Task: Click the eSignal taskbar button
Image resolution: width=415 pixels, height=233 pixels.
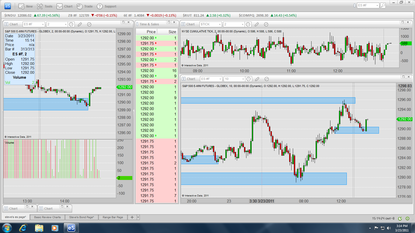Action: (71, 228)
